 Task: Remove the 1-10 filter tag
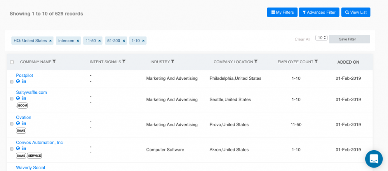coord(143,41)
